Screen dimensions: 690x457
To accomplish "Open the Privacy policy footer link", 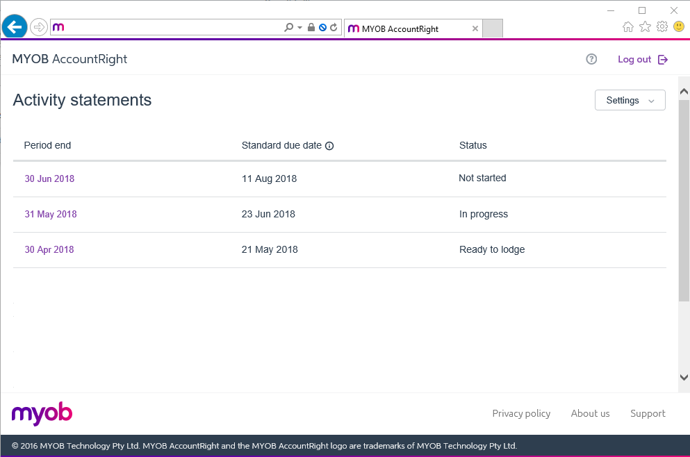I will point(521,413).
